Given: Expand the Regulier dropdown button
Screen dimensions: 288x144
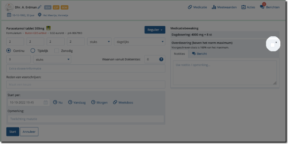Looking at the screenshot, I should (155, 30).
